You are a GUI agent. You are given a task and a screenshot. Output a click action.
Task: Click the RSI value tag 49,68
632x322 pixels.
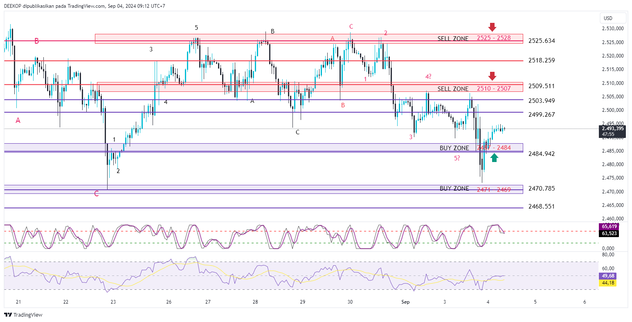pyautogui.click(x=608, y=276)
